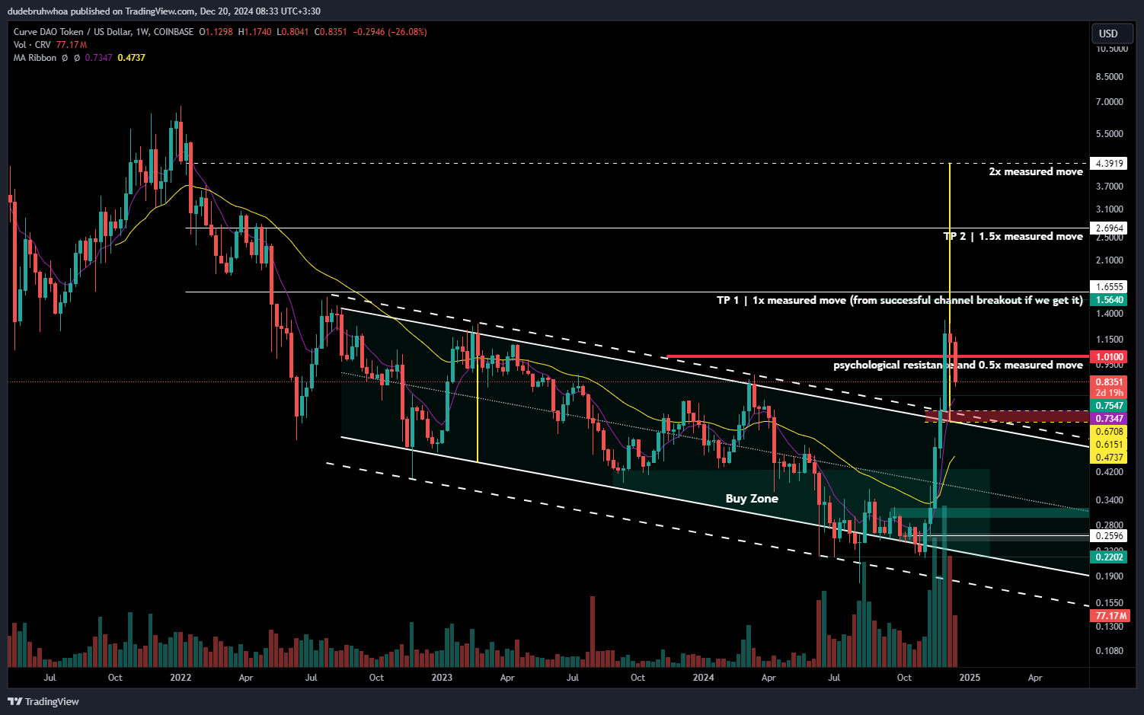This screenshot has width=1144, height=715.
Task: Click the green 0.2202 price tag
Action: pyautogui.click(x=1109, y=557)
